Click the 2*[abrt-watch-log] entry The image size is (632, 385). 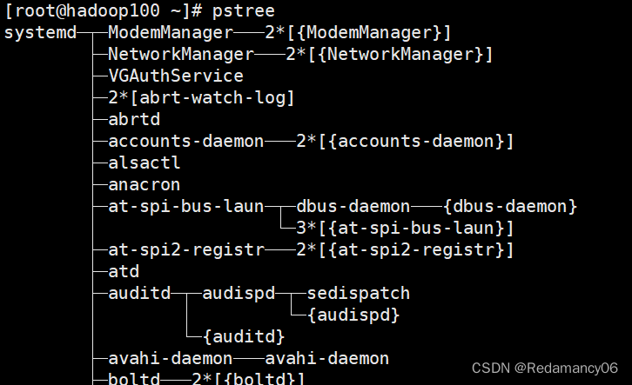coord(201,98)
